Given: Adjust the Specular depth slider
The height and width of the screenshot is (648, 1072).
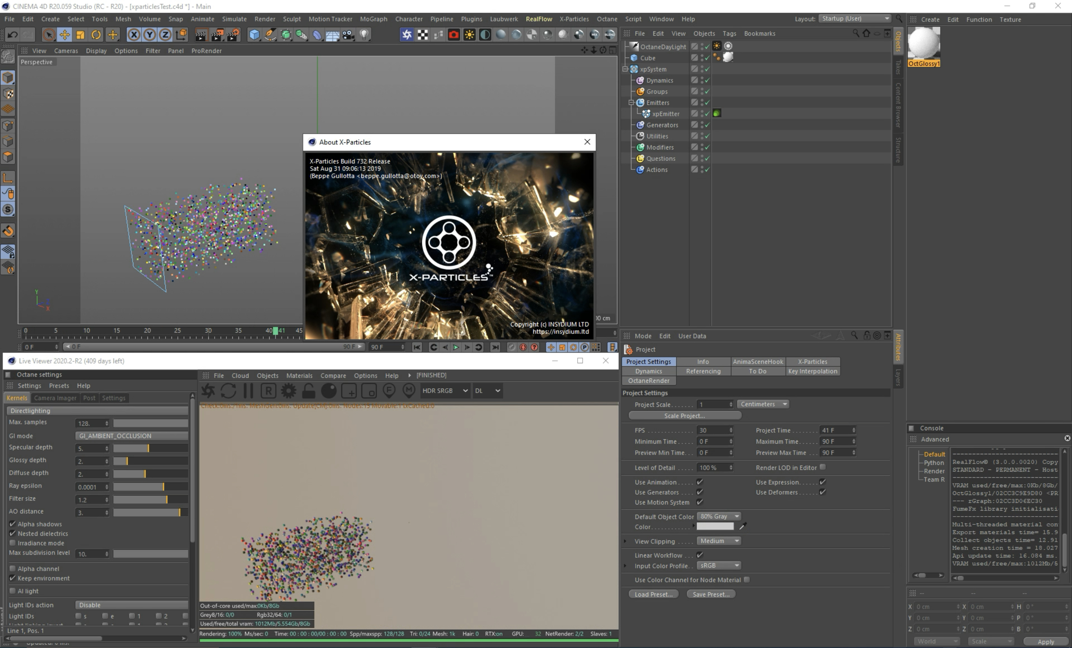Looking at the screenshot, I should (x=148, y=448).
